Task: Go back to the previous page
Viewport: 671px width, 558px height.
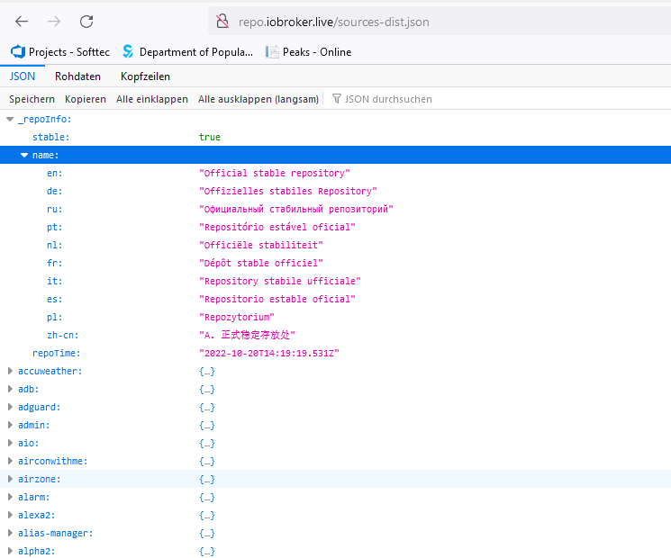Action: (22, 22)
